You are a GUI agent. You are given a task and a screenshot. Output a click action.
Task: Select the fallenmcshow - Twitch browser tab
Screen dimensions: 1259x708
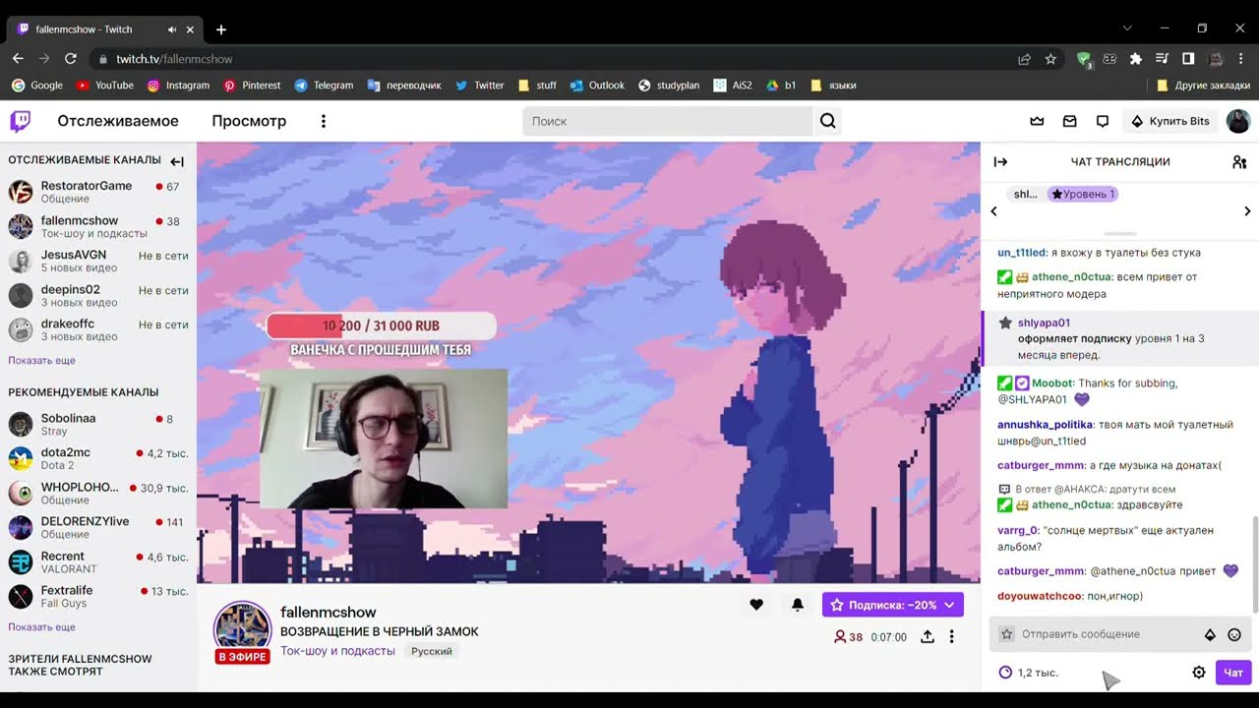pyautogui.click(x=103, y=29)
